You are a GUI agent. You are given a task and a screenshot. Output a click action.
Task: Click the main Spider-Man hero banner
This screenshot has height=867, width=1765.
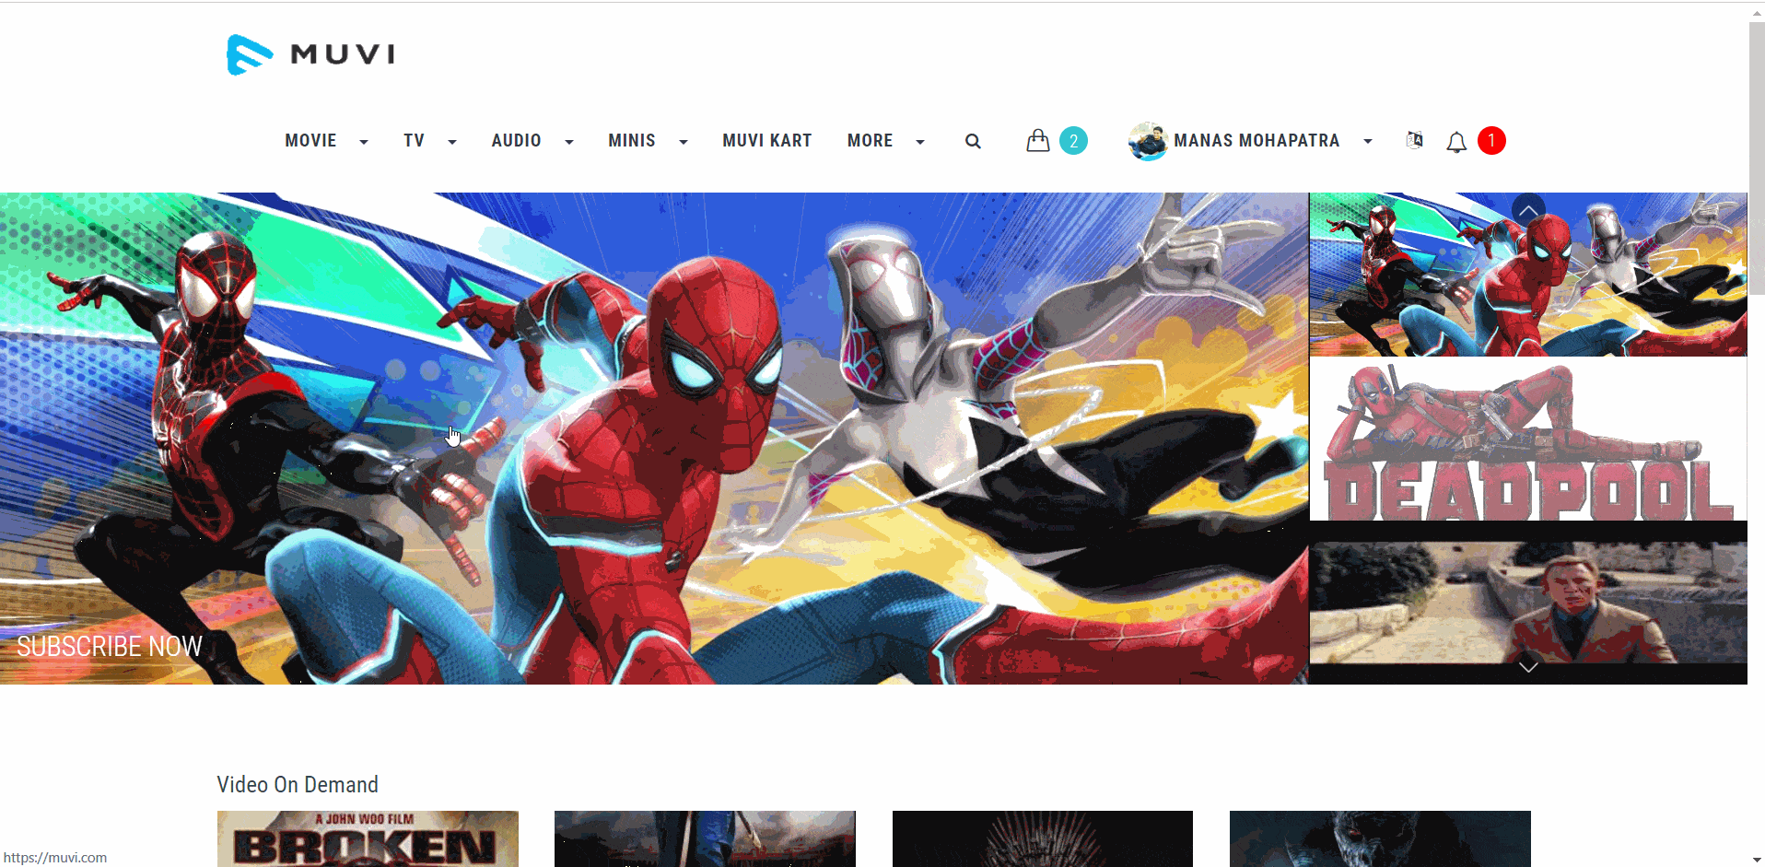[x=654, y=439]
